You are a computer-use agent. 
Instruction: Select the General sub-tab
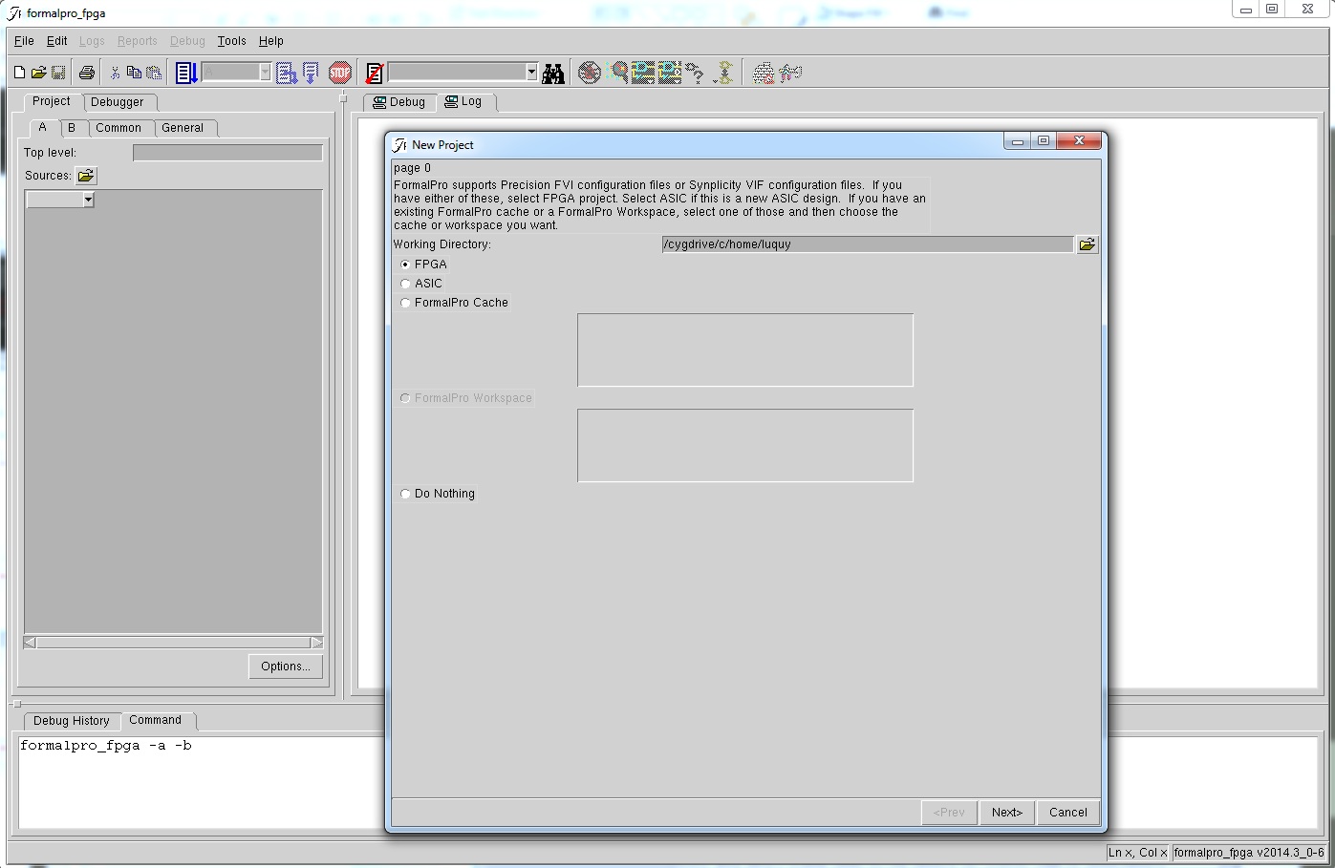pos(183,128)
